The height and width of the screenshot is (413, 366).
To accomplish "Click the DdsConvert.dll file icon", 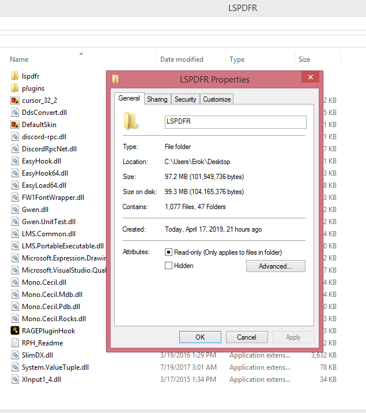I will 15,113.
